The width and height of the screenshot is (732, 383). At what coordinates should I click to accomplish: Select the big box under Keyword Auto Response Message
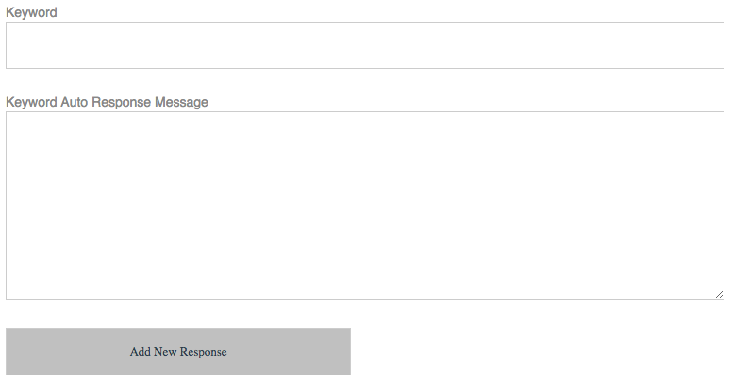[x=365, y=206]
